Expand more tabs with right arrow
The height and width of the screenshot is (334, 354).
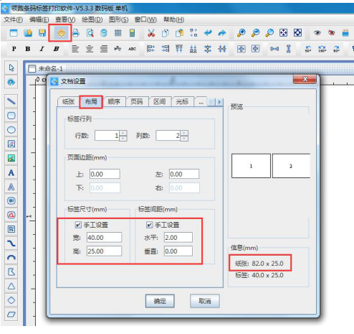tap(219, 102)
